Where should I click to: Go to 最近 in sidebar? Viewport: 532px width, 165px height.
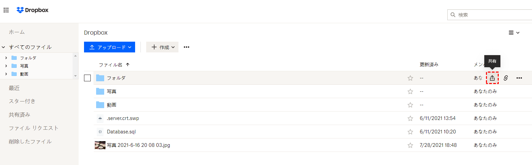(x=14, y=88)
